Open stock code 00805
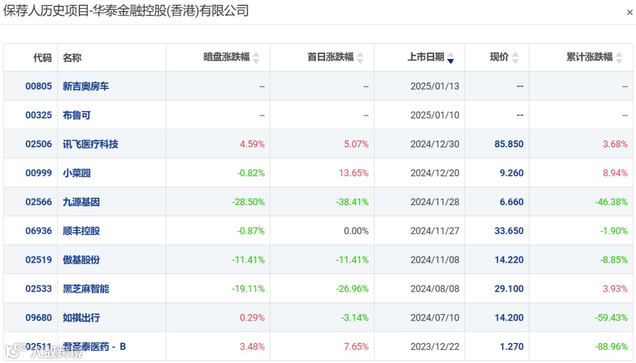Screen dimensions: 636x363 tap(38, 86)
